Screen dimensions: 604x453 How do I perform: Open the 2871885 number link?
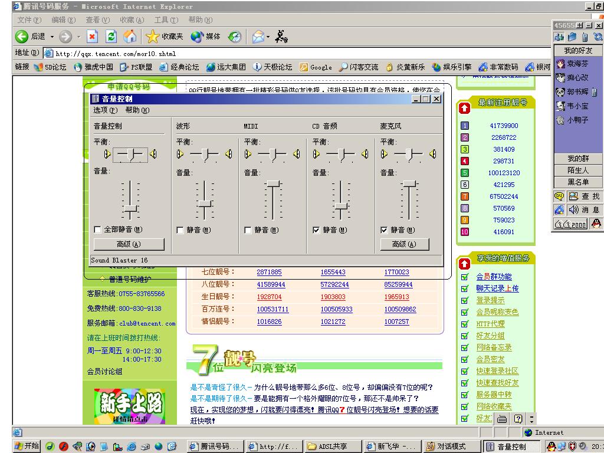tap(269, 272)
